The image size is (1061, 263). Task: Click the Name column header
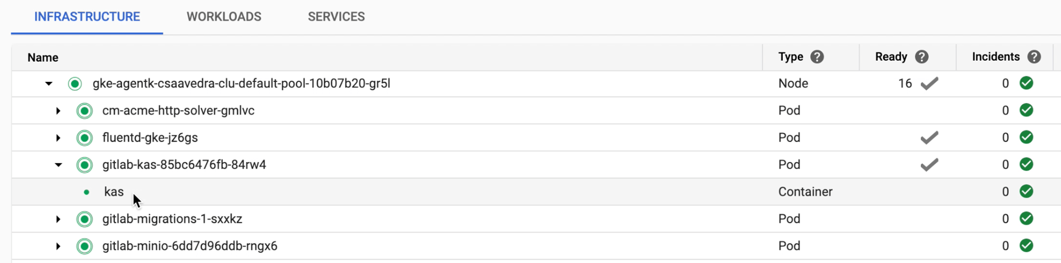(43, 57)
